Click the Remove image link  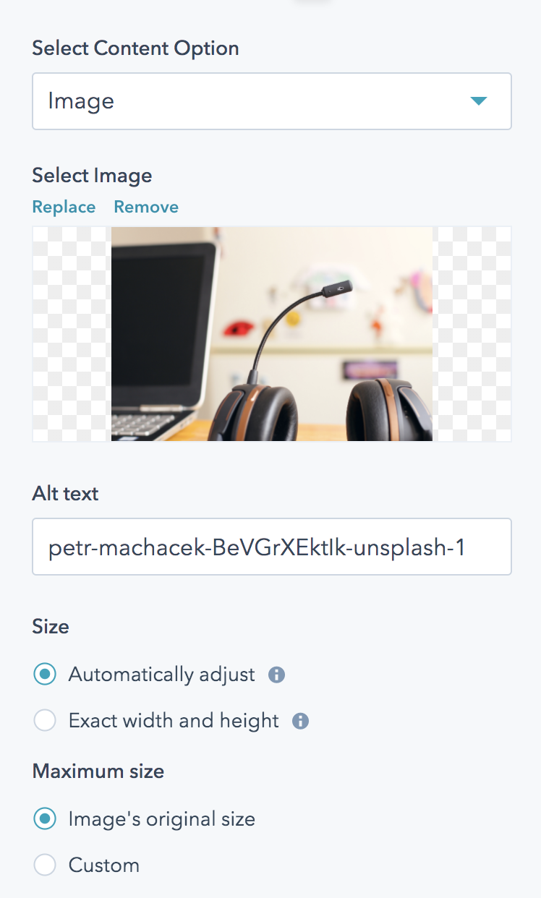pyautogui.click(x=146, y=207)
